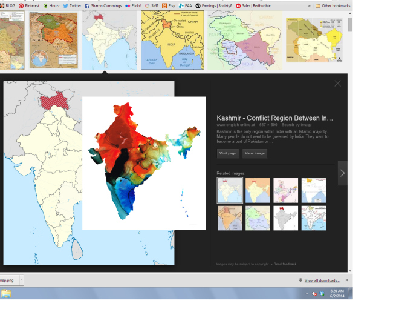393x315 pixels.
Task: Click the Send feedback link
Action: [285, 264]
